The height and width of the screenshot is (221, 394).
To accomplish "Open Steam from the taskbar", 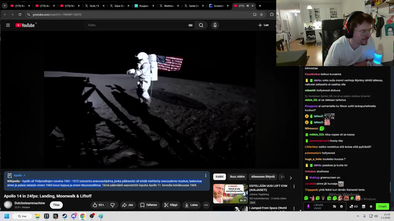I will tap(65, 216).
